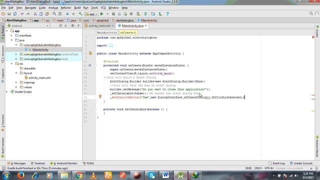Collapse the app module tree node
The width and height of the screenshot is (320, 180).
(x=7, y=31)
